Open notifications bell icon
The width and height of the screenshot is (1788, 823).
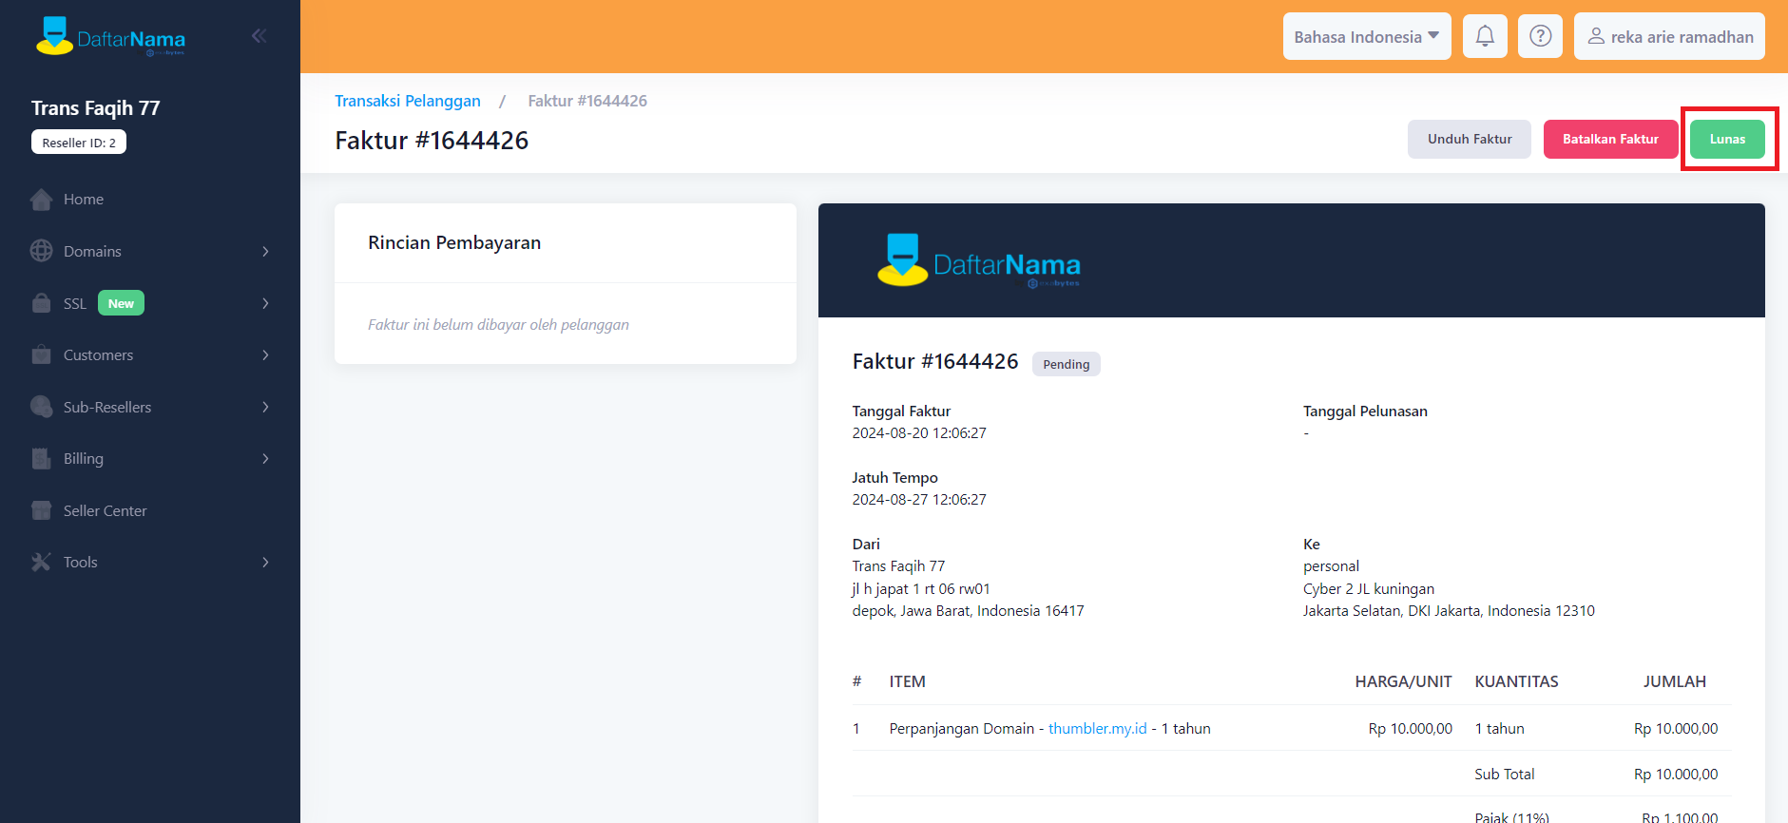(1485, 36)
